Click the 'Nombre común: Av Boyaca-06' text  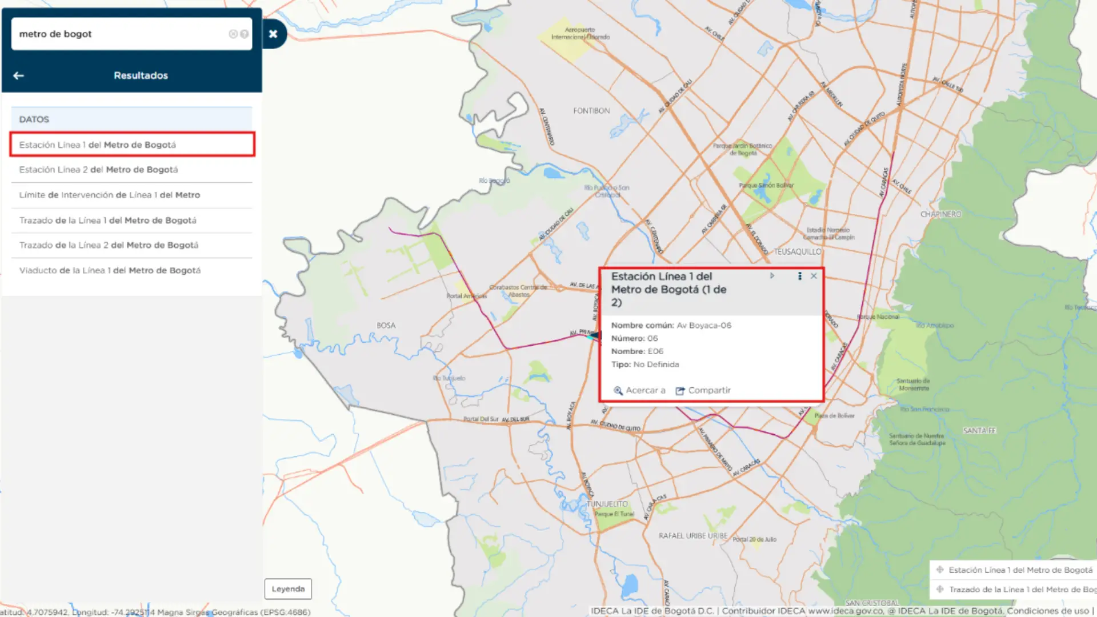pos(671,325)
